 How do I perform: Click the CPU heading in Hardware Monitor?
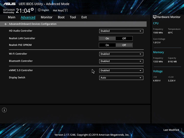click(x=156, y=23)
